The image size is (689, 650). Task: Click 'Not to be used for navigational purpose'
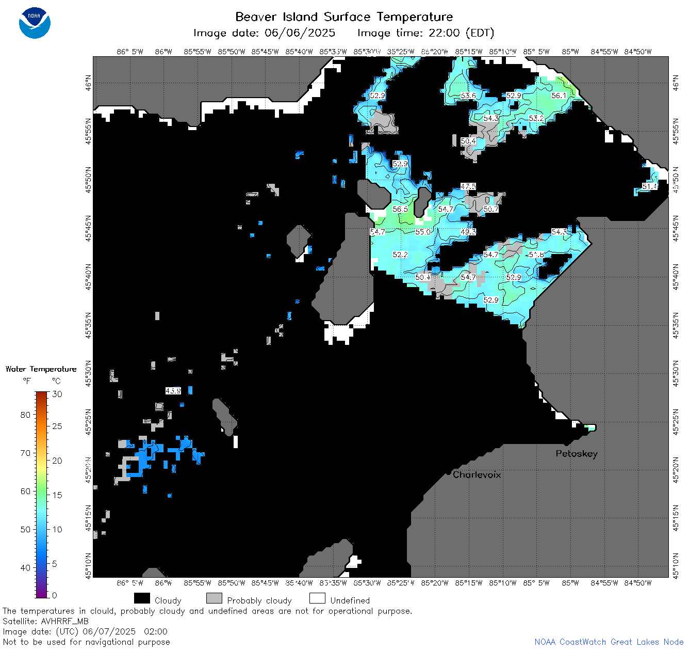coord(86,642)
